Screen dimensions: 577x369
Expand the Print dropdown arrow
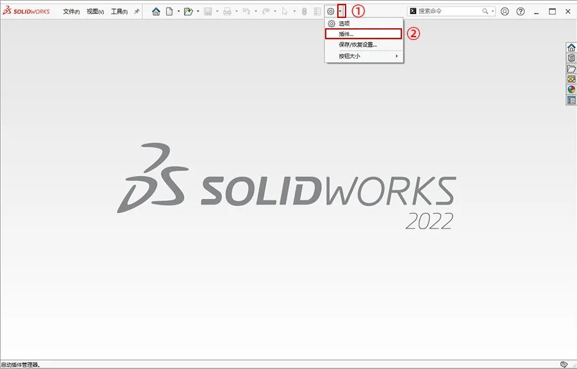pyautogui.click(x=236, y=12)
